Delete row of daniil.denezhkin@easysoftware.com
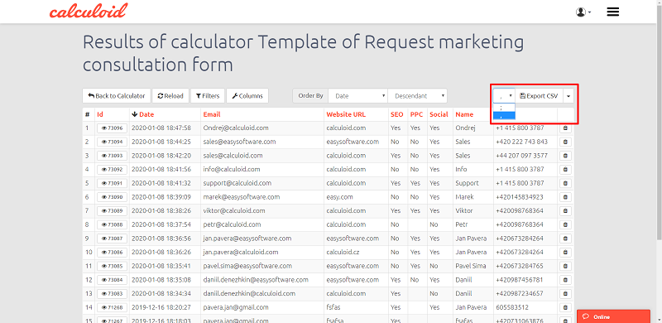Image resolution: width=662 pixels, height=323 pixels. [x=565, y=280]
